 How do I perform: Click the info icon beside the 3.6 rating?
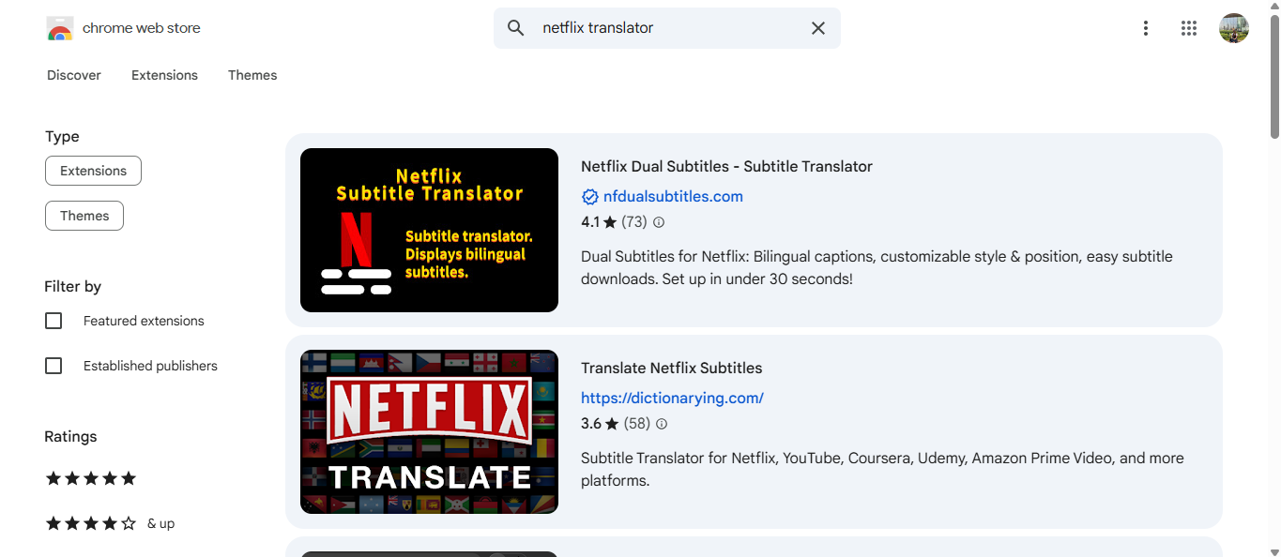click(x=662, y=423)
